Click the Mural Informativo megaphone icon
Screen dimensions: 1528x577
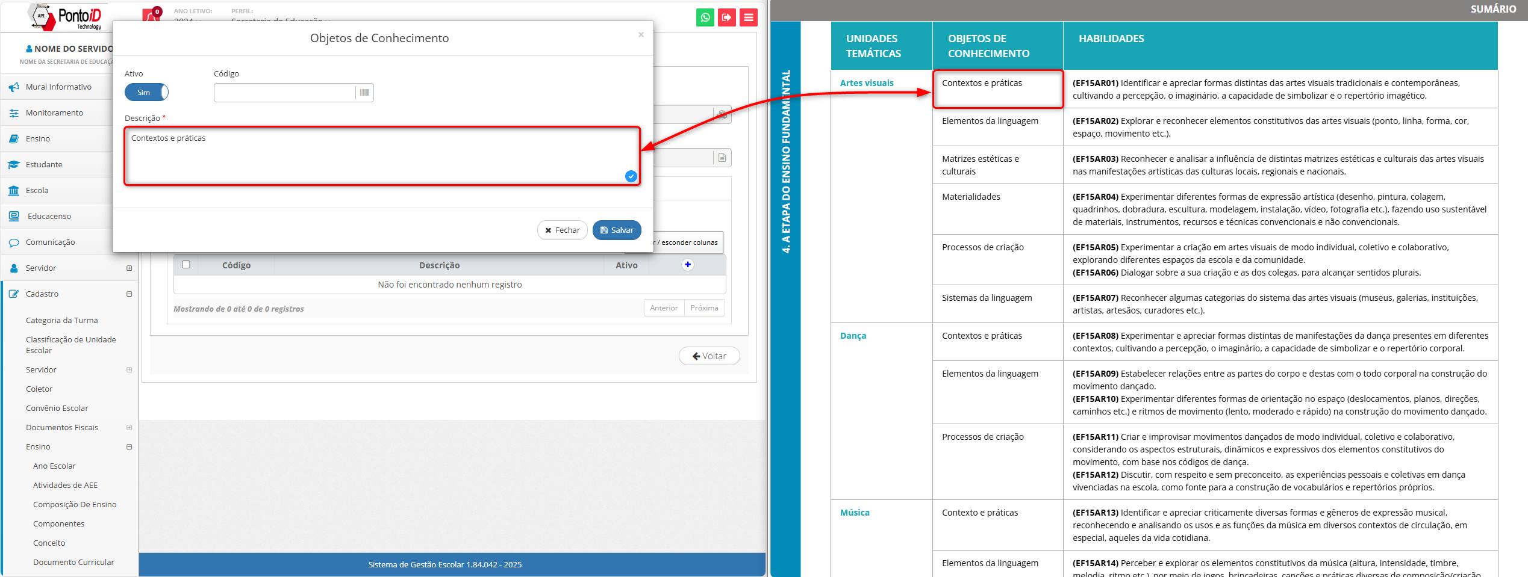coord(14,87)
